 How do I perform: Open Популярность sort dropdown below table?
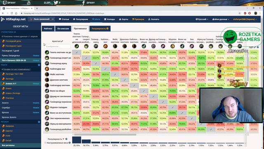[56, 139]
